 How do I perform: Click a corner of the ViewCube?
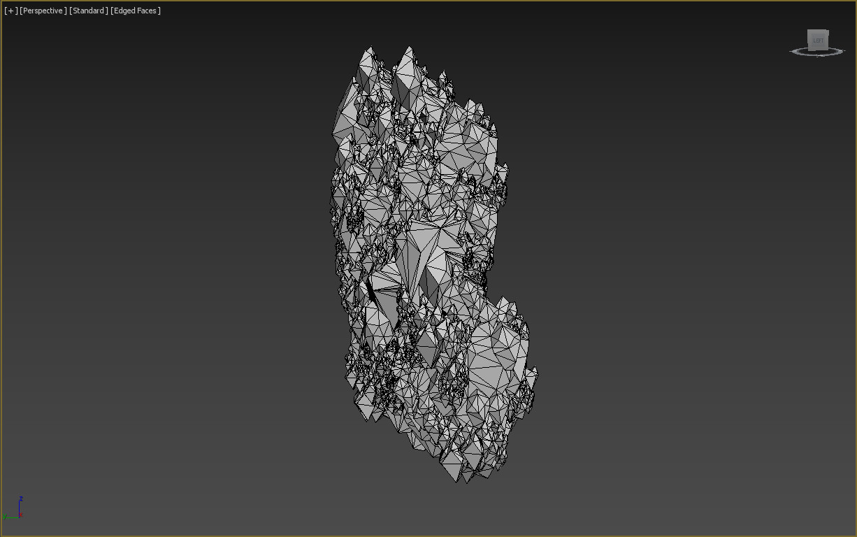coord(828,30)
